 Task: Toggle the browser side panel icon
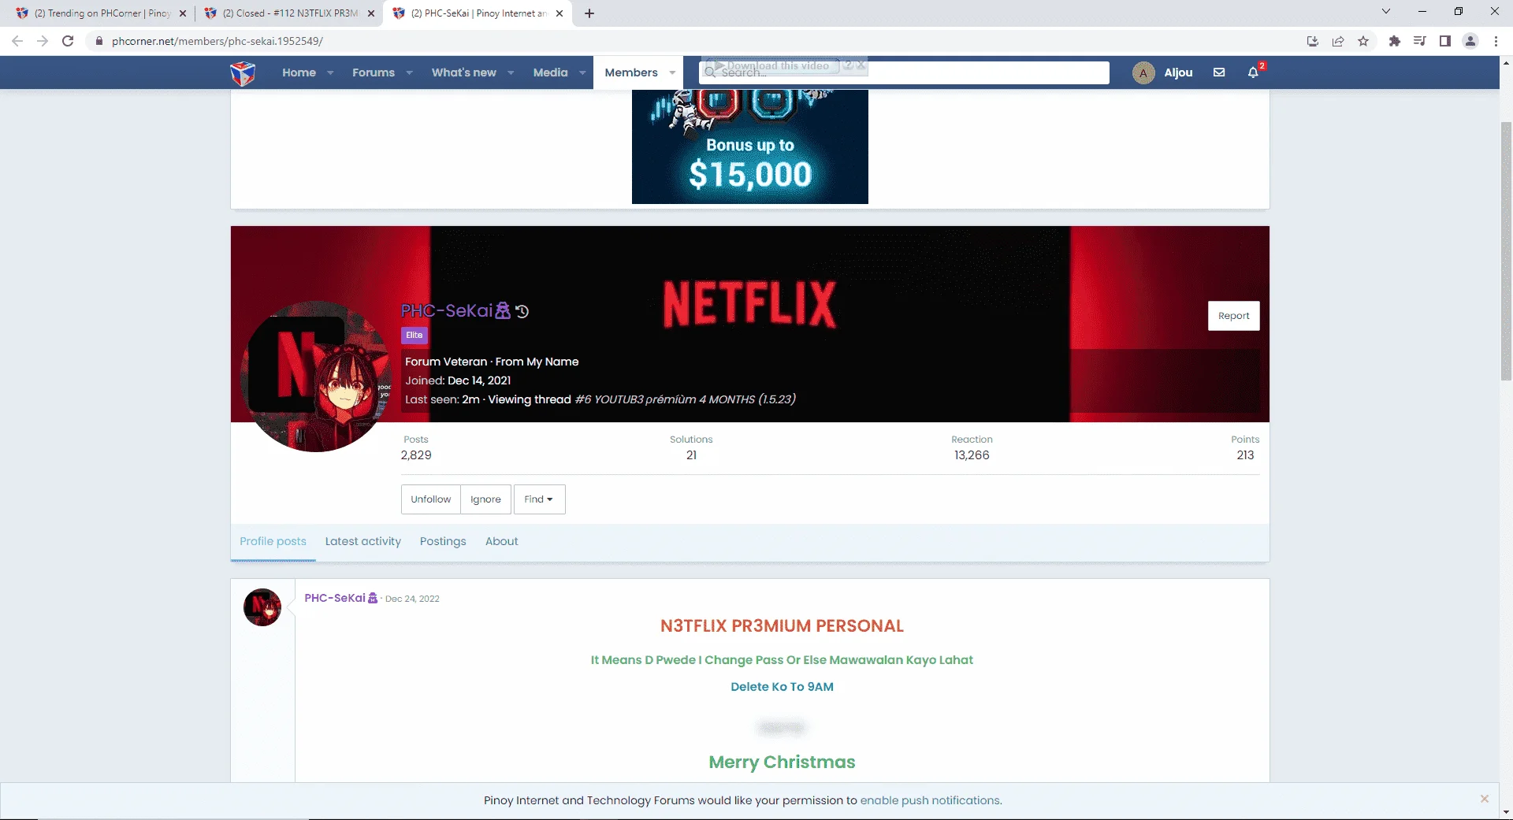[x=1444, y=41]
